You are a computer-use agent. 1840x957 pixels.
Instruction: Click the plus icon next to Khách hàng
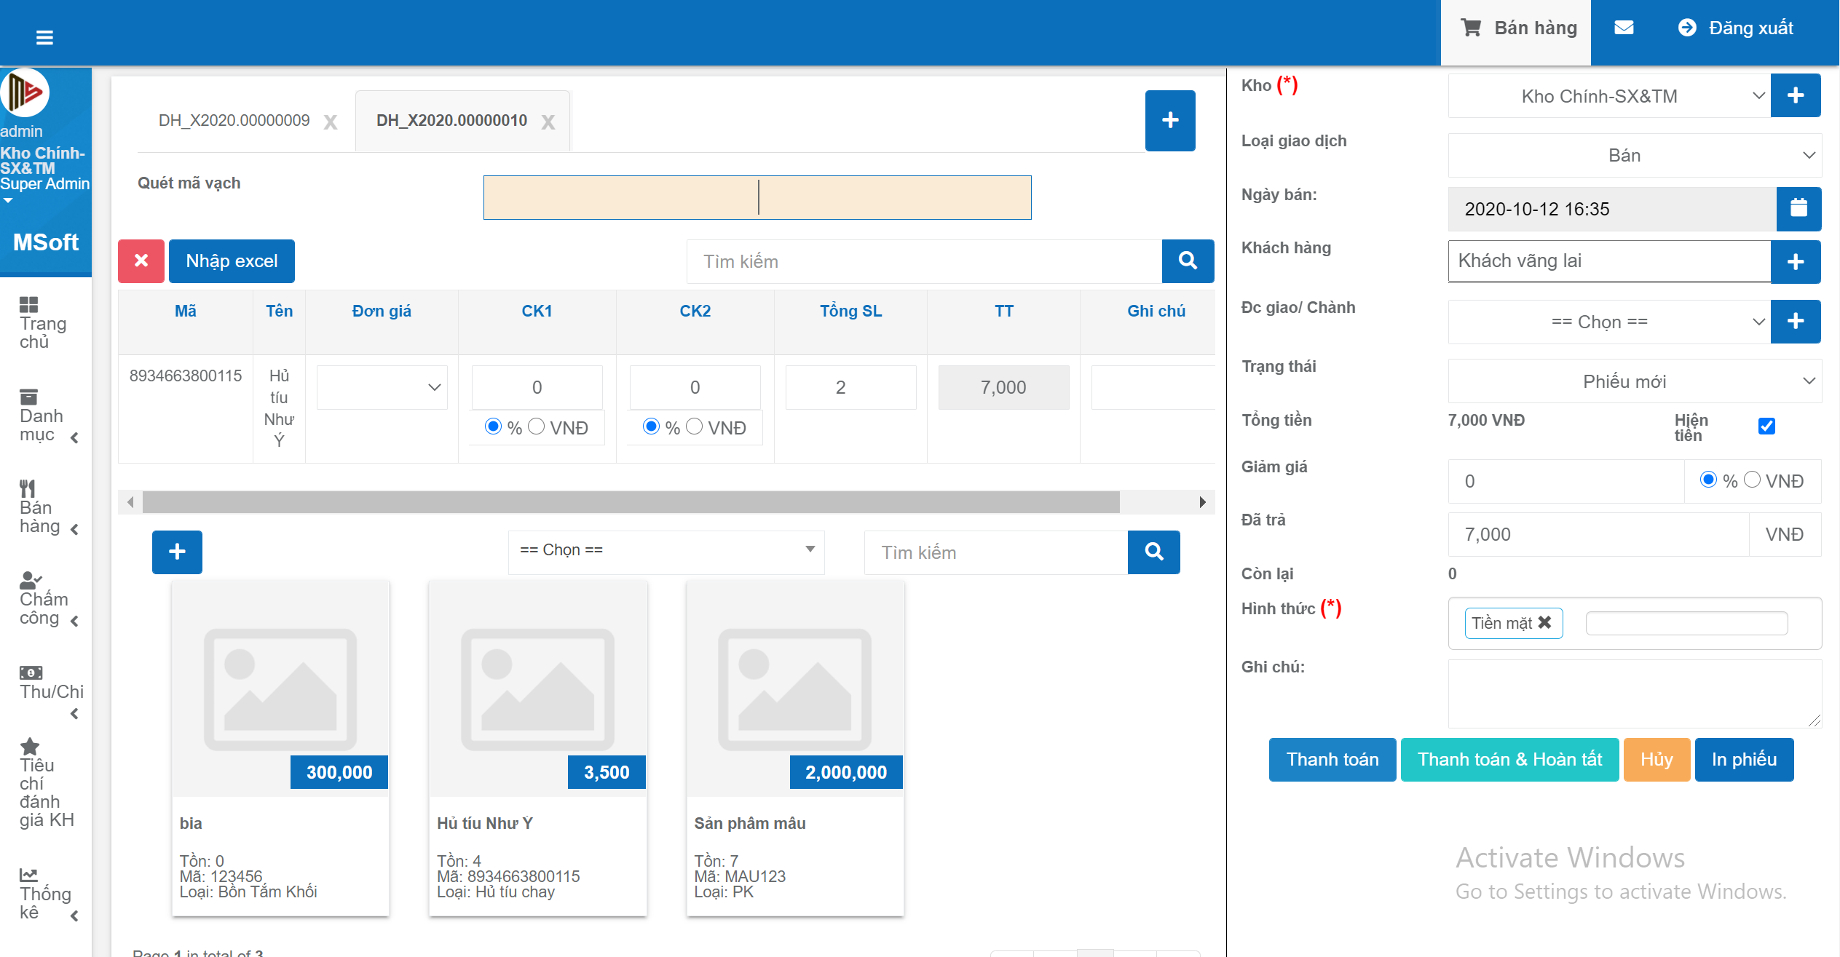click(x=1795, y=262)
